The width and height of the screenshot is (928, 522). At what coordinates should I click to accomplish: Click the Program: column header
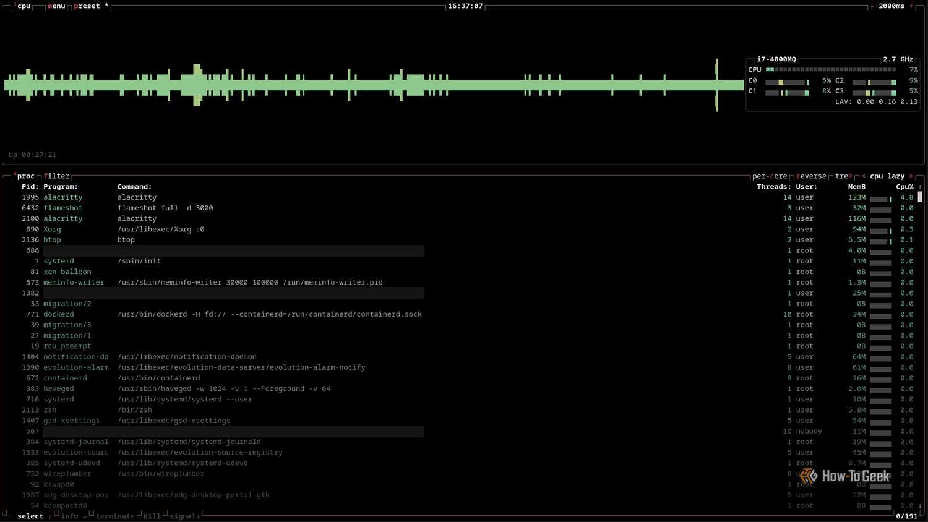click(61, 187)
